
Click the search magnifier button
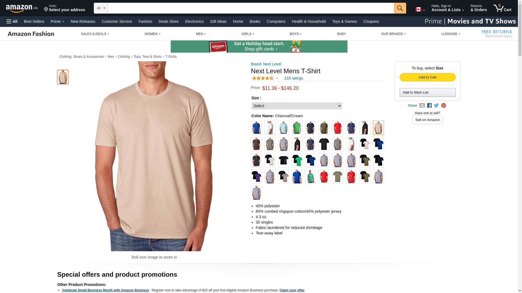tap(400, 8)
